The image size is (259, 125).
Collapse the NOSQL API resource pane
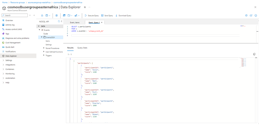(61, 21)
